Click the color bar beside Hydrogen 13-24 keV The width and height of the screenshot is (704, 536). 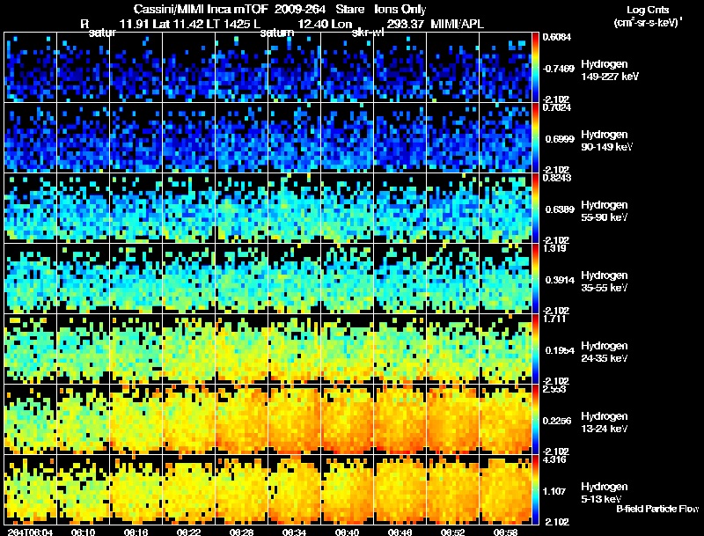[x=535, y=420]
